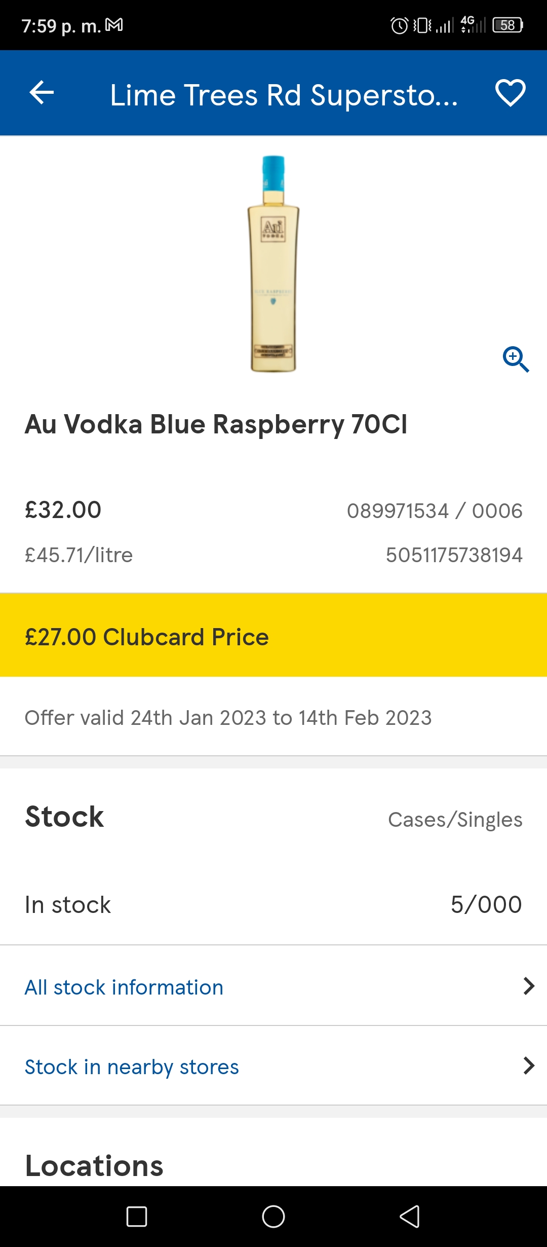Tap the Au Vodka Blue Raspberry 70Cl title
The image size is (547, 1247).
216,424
